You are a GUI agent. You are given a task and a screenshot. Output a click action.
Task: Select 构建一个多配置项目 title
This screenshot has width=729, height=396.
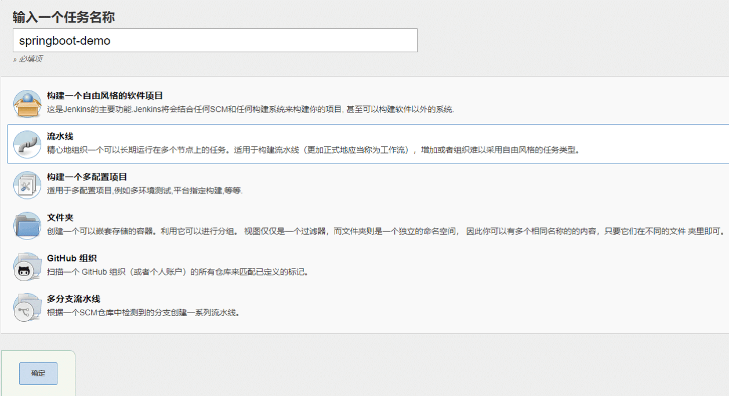(x=87, y=177)
